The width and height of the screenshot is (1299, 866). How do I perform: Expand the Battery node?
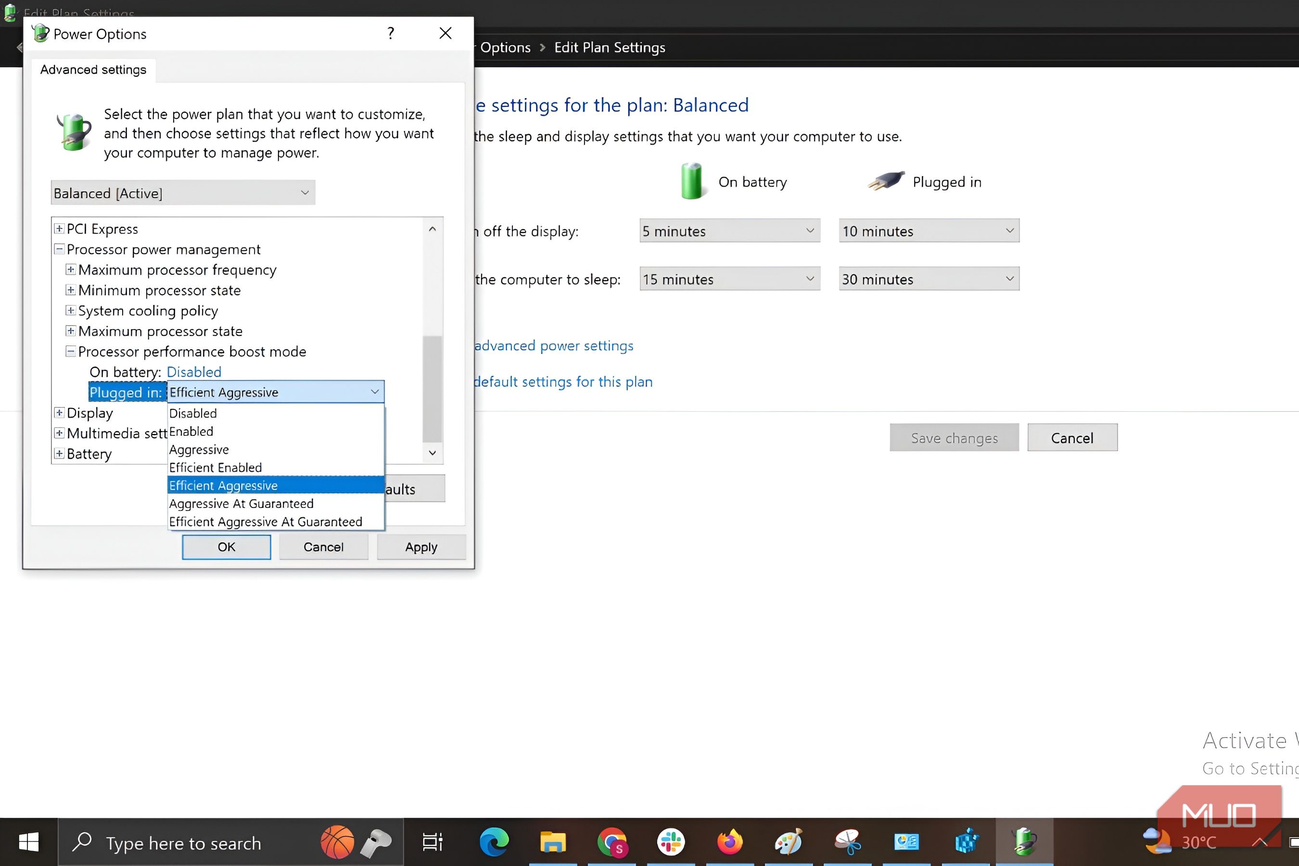[x=59, y=453]
